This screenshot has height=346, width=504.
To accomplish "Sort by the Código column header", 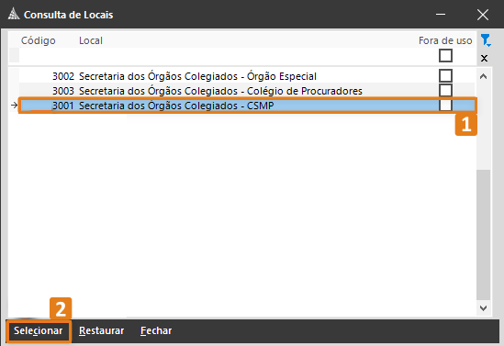I will (x=39, y=40).
